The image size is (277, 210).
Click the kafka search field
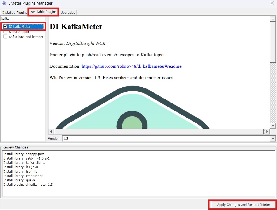click(23, 18)
